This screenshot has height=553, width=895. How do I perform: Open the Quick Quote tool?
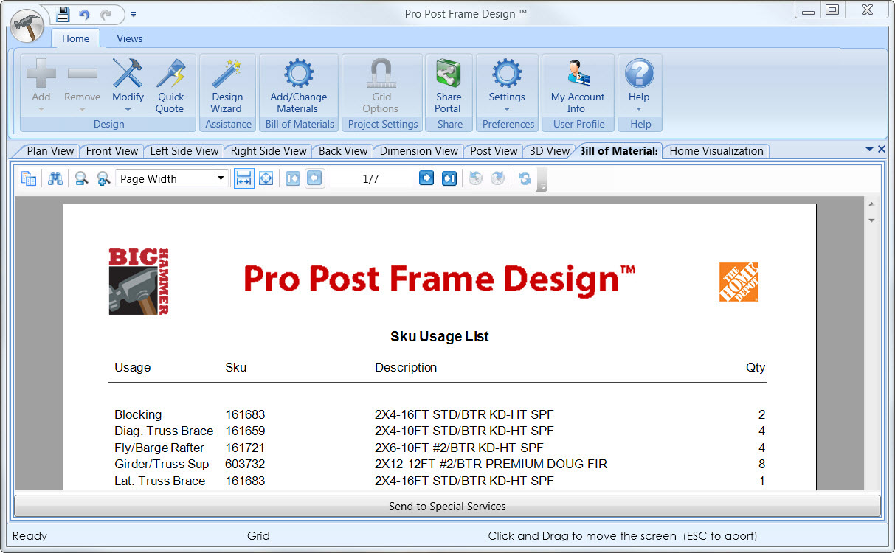[x=170, y=86]
